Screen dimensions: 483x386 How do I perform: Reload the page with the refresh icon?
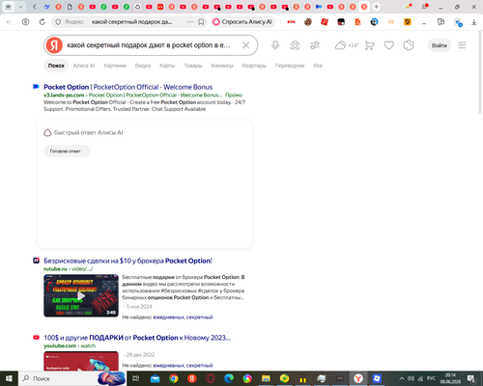click(x=43, y=22)
